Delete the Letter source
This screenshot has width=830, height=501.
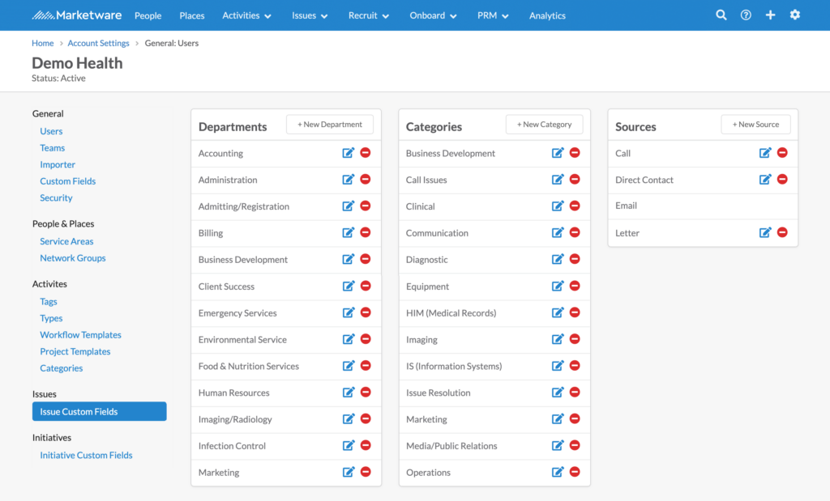point(783,233)
